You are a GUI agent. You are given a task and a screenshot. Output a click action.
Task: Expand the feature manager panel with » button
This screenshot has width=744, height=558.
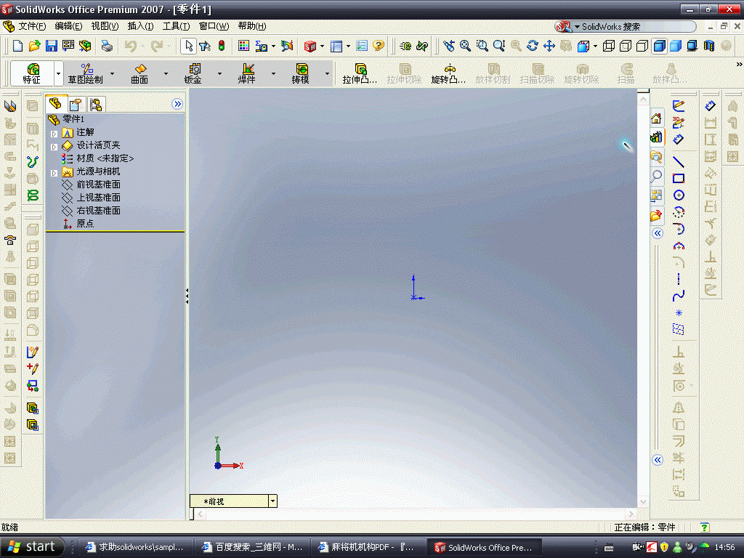coord(177,104)
